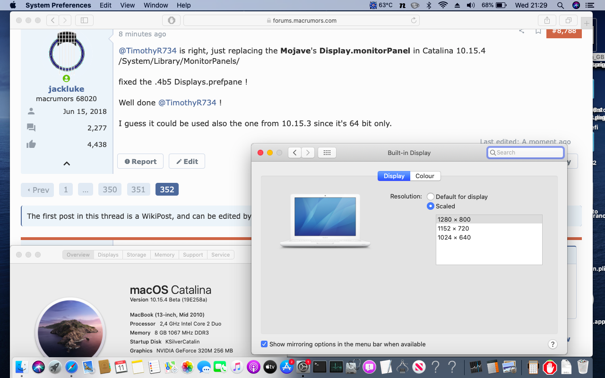Viewport: 605px width, 378px height.
Task: Launch Siri from the Dock
Action: click(38, 367)
